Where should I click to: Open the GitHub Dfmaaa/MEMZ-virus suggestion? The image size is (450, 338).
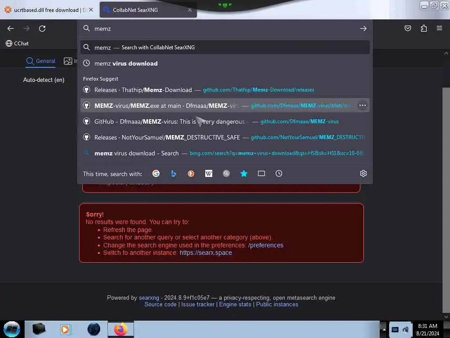point(225,121)
